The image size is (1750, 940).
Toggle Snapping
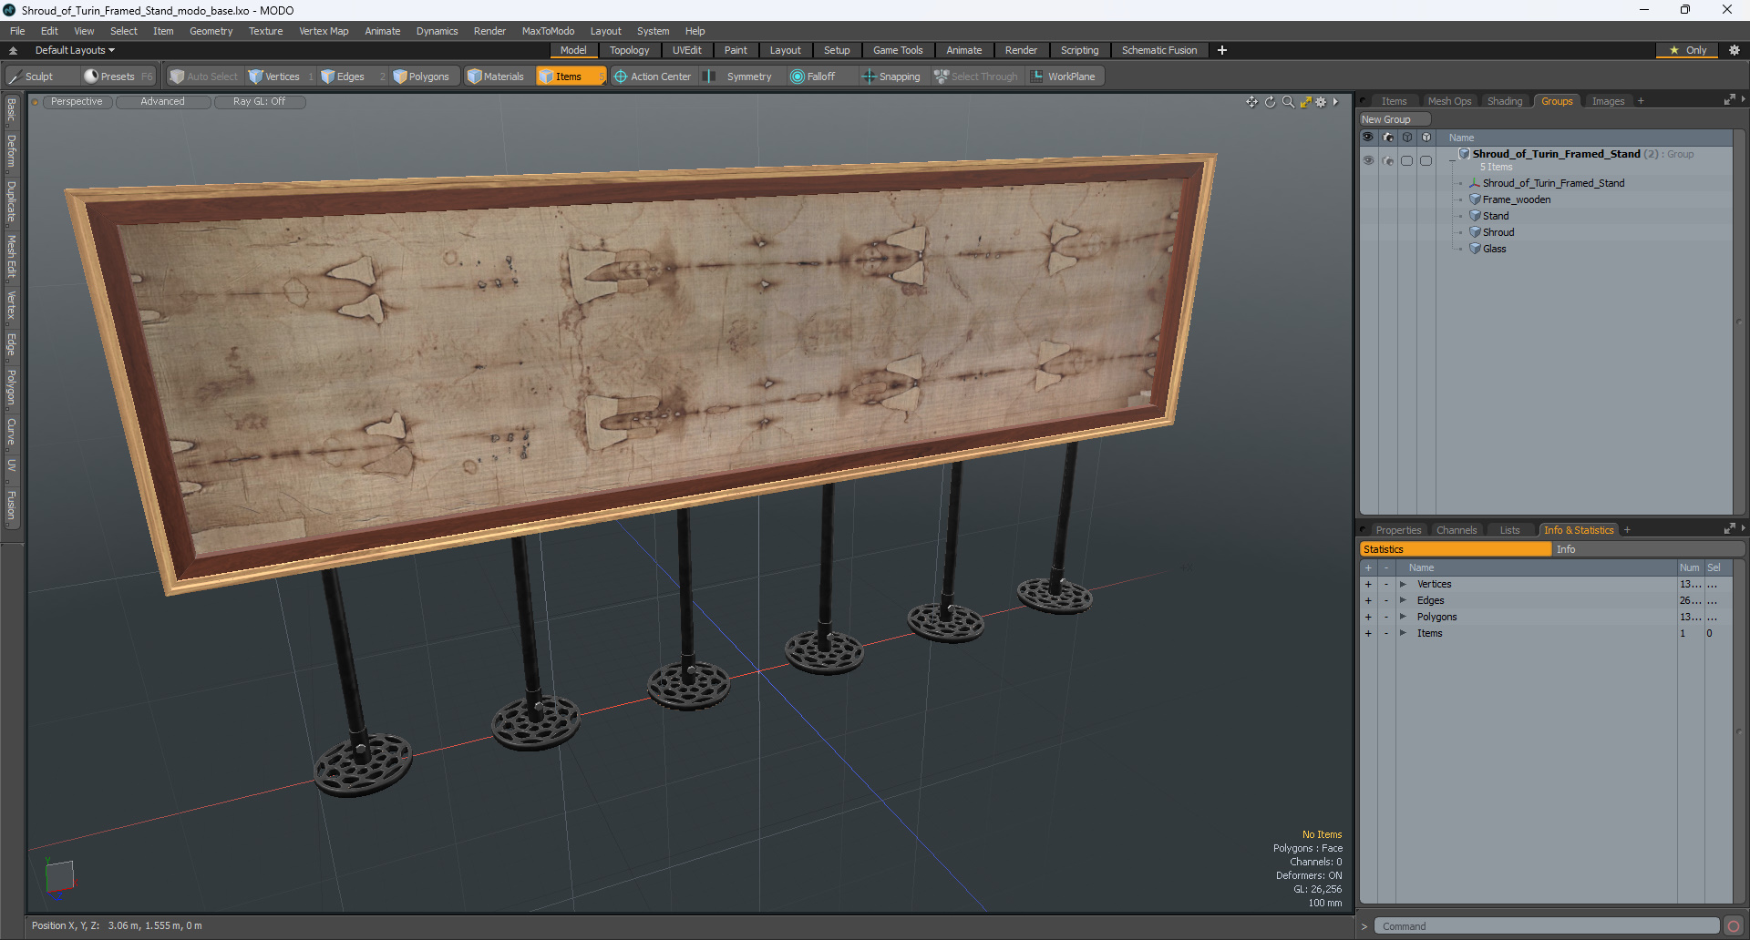tap(891, 77)
